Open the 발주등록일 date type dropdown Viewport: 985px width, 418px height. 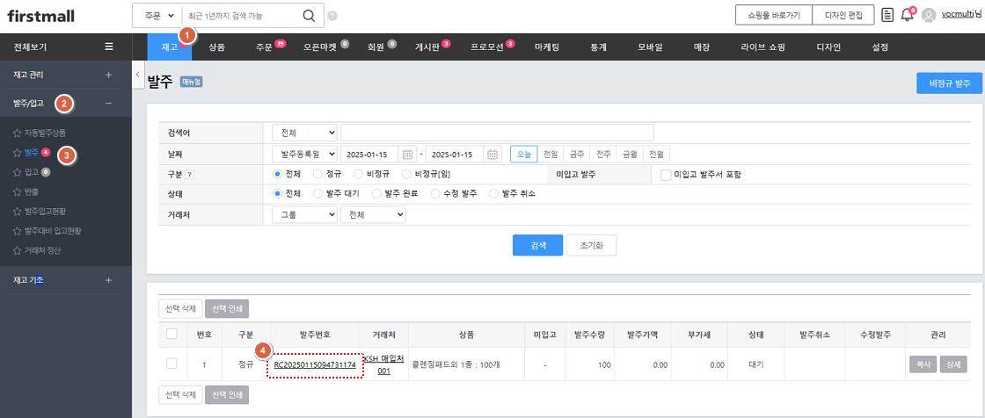(304, 155)
